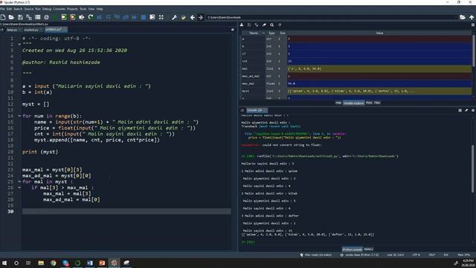Maximize the current pane icon
476x268 pixels.
152,17
